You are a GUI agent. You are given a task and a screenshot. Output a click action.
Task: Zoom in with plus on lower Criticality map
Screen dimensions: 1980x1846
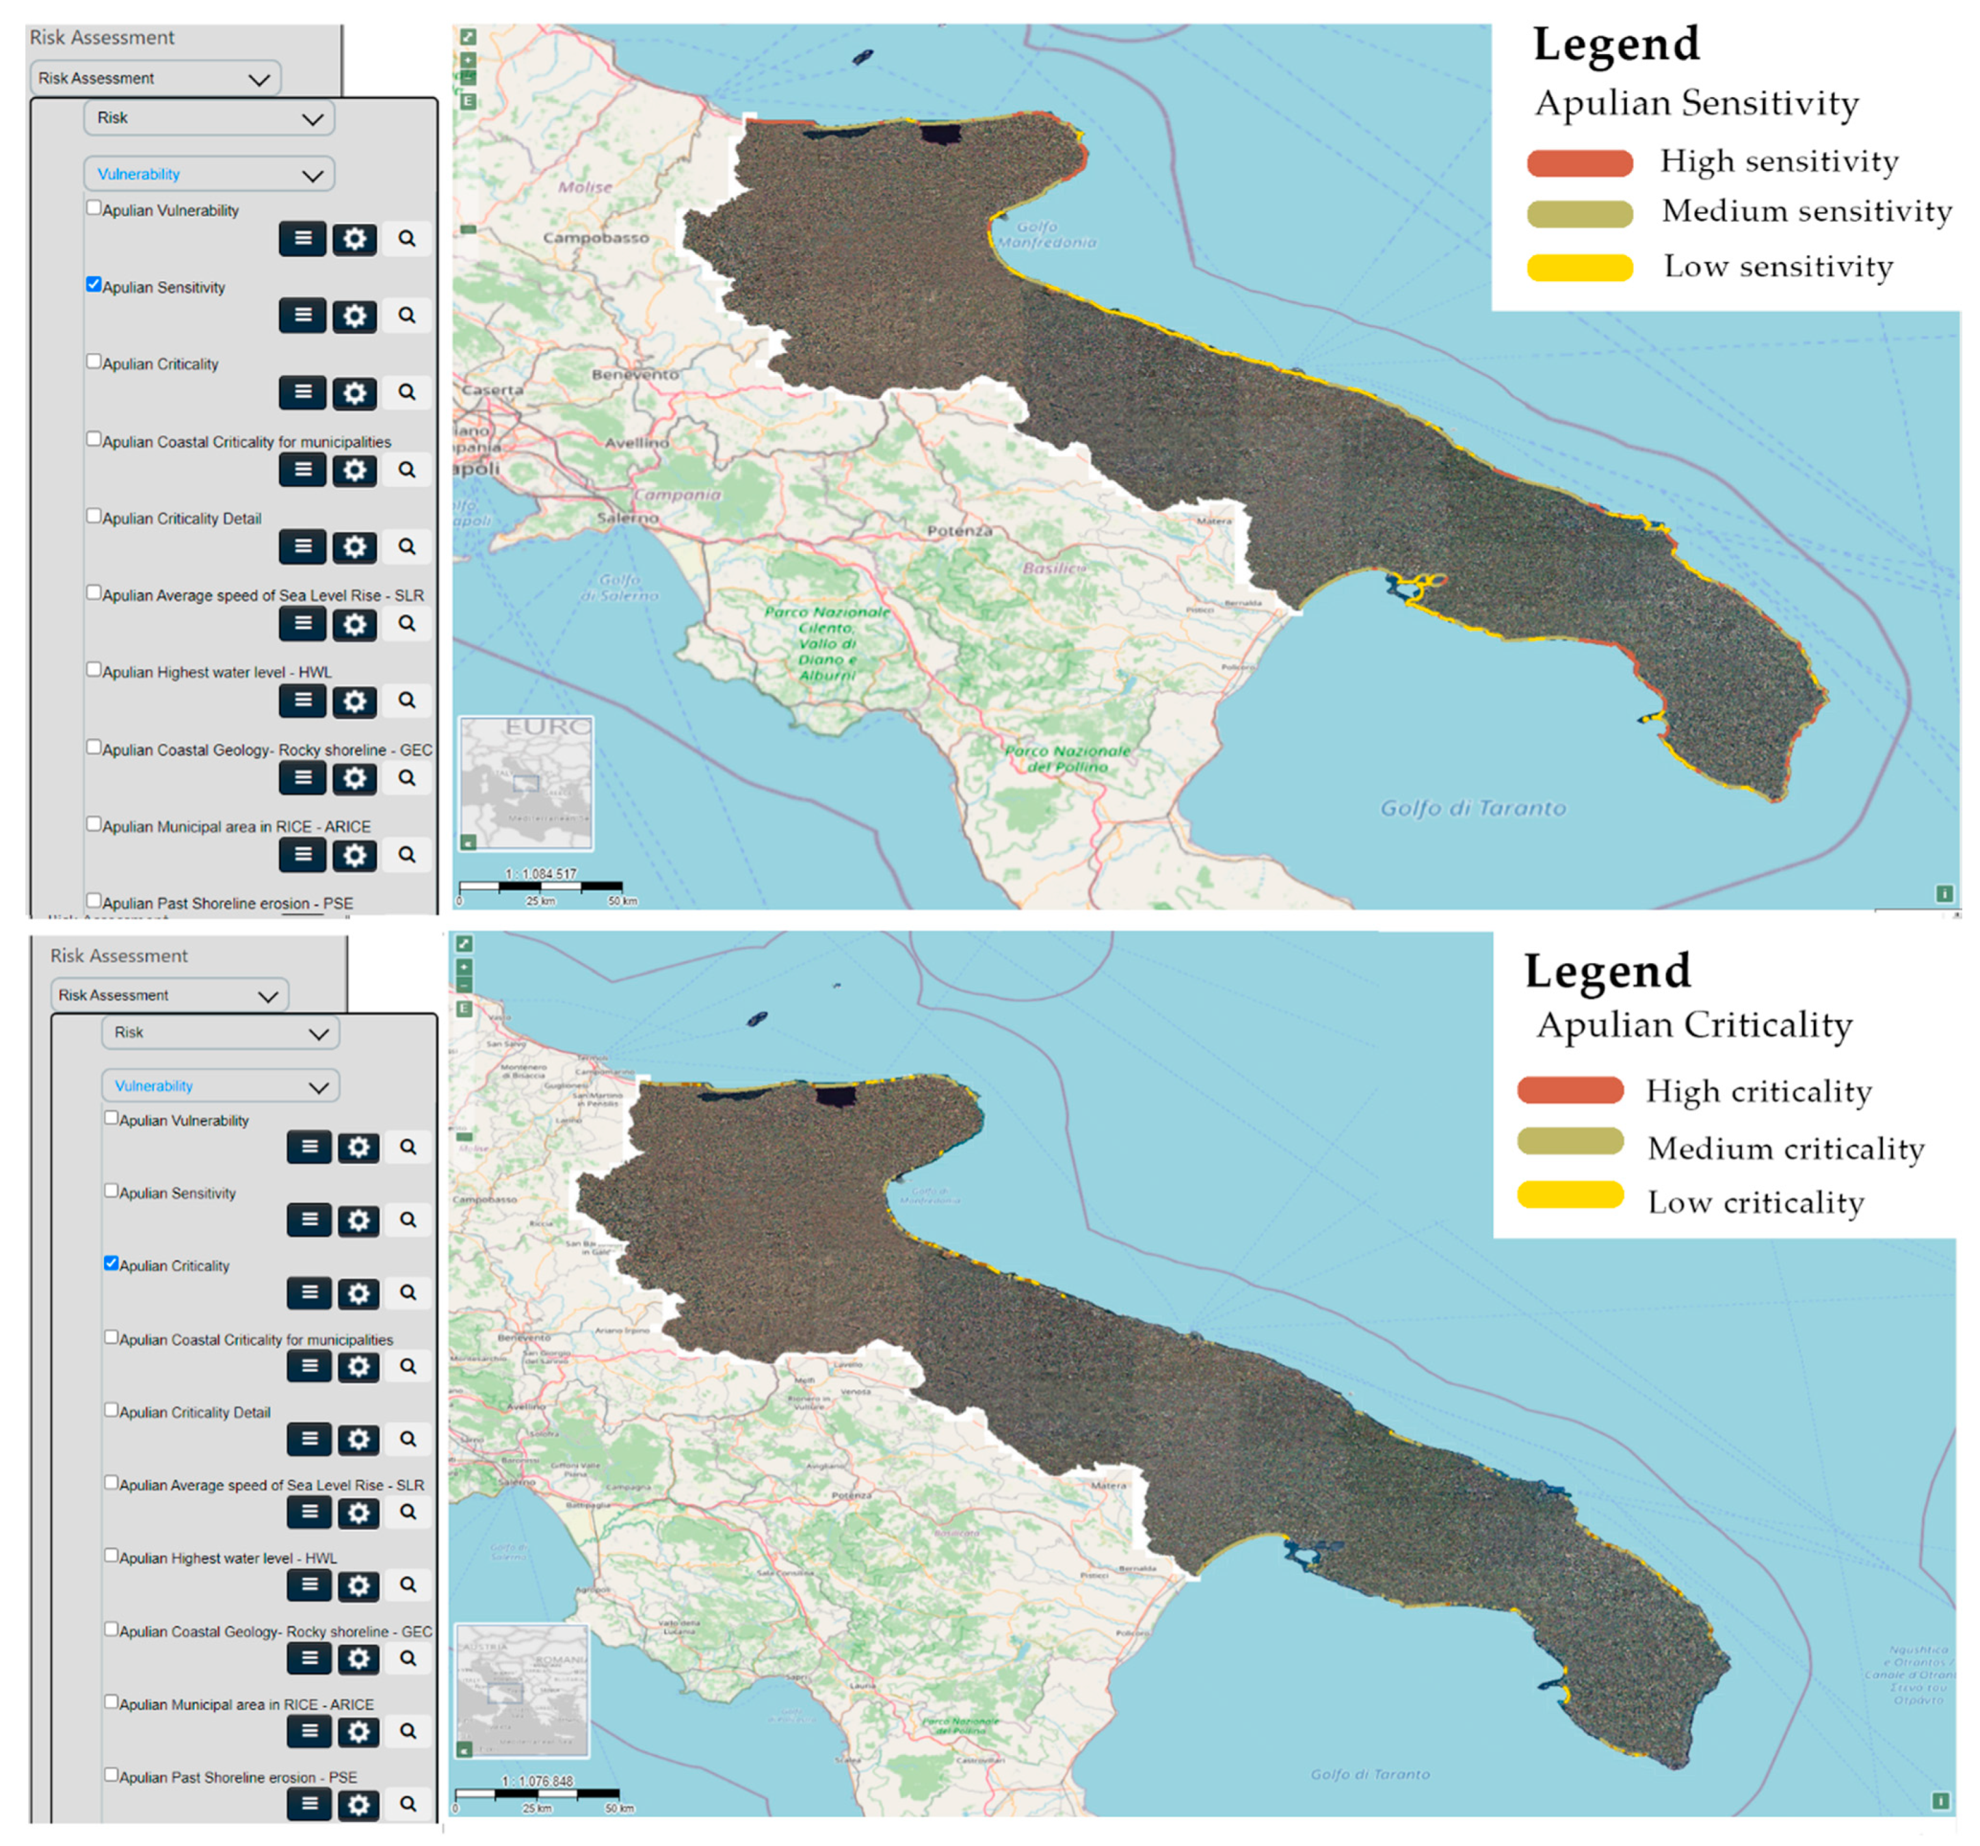[x=464, y=967]
